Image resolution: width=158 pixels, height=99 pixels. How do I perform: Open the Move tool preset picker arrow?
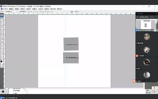[x=4, y=12]
